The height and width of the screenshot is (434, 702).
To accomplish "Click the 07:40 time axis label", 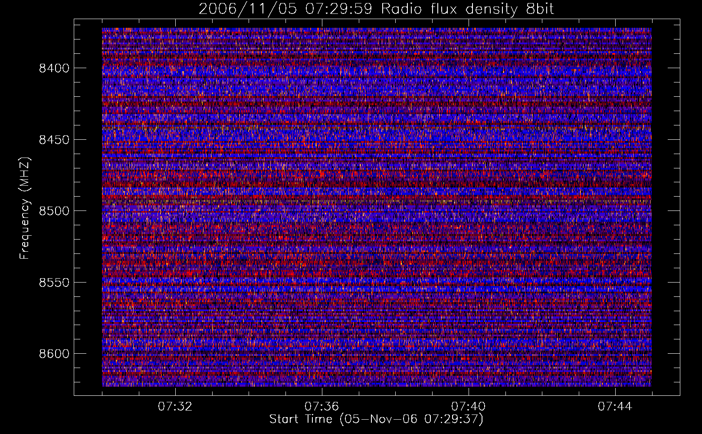I will [x=469, y=407].
